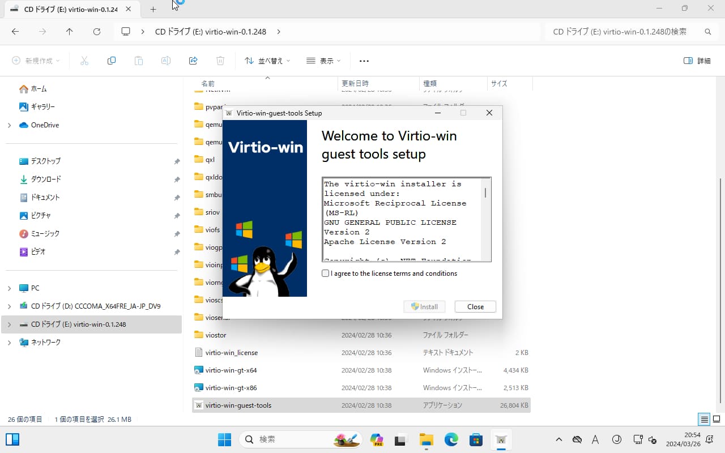Image resolution: width=725 pixels, height=453 pixels.
Task: Go up one folder level
Action: pyautogui.click(x=69, y=32)
